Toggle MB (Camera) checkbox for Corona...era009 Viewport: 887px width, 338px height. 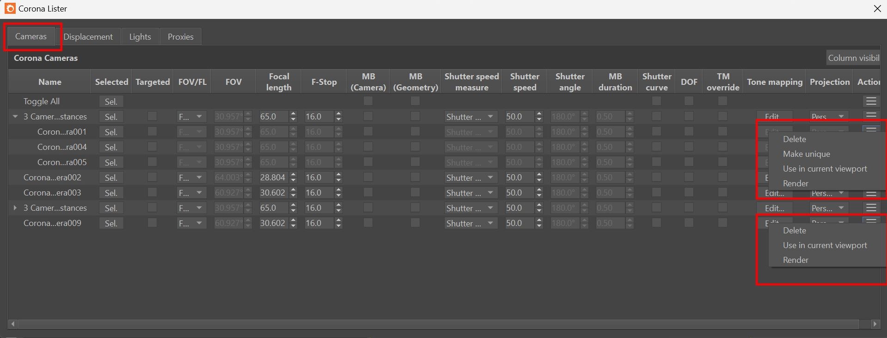pyautogui.click(x=368, y=223)
